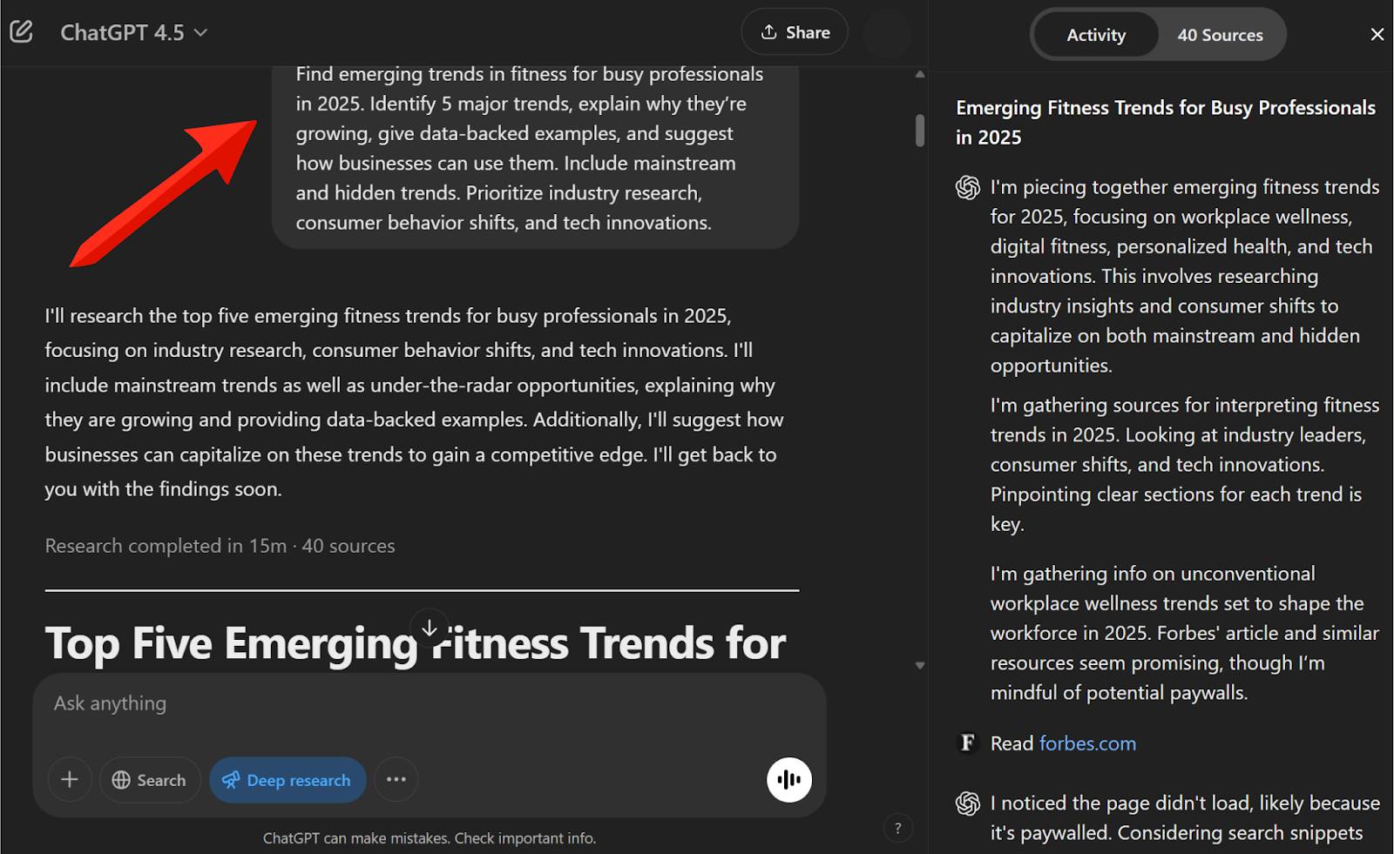Click the help question mark icon
The image size is (1394, 854).
tap(897, 828)
